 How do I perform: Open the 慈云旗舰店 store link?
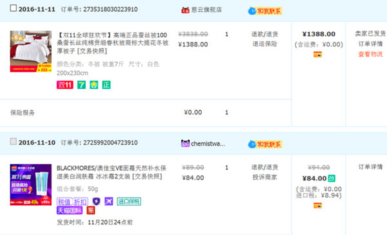click(x=206, y=10)
